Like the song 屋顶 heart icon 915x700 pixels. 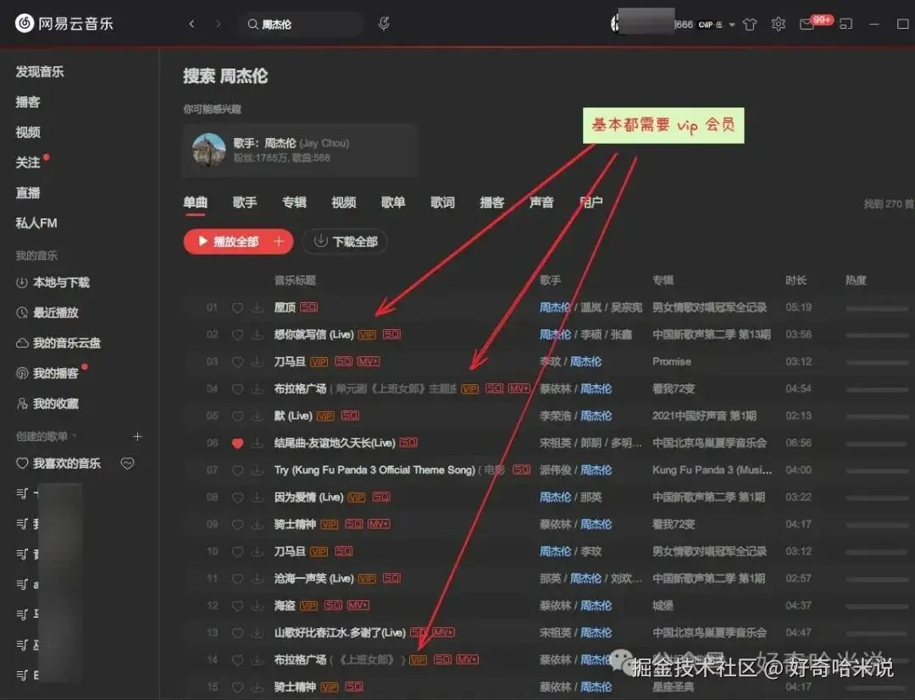click(x=237, y=307)
